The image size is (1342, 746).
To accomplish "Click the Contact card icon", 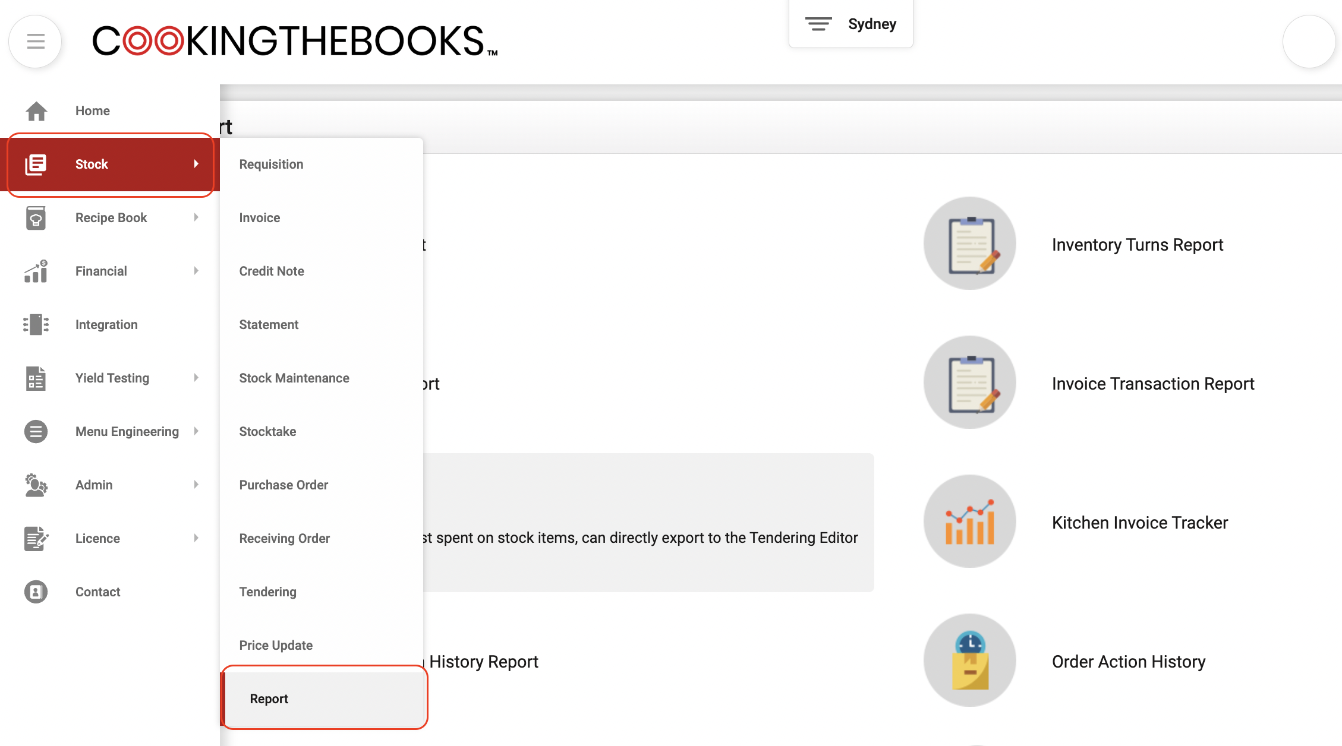I will [36, 592].
